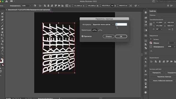
Task: Open the Pathfinder panel icon in dock
Action: click(x=146, y=48)
